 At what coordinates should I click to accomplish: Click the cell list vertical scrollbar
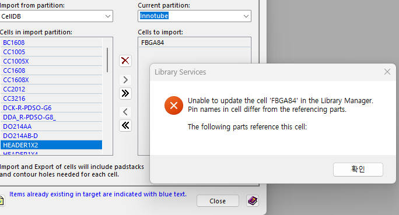tap(107, 60)
